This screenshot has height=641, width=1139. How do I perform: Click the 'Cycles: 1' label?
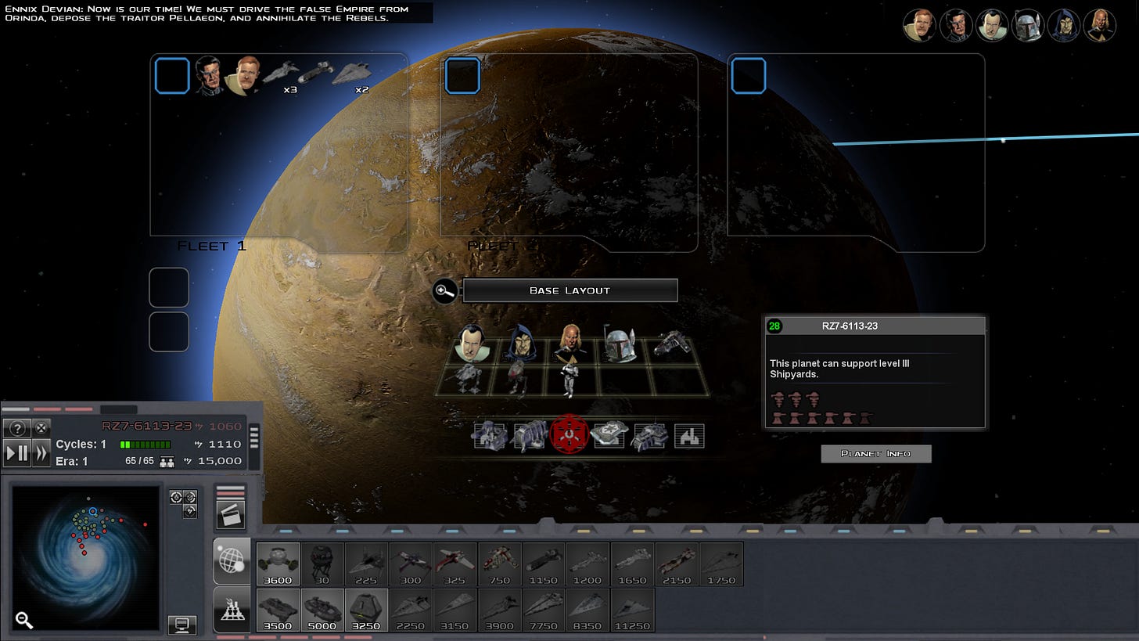pyautogui.click(x=81, y=444)
